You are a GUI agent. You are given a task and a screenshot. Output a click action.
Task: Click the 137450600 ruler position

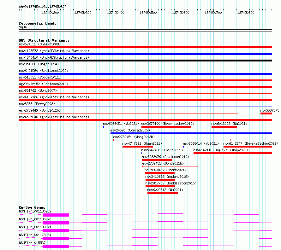coord(181,13)
